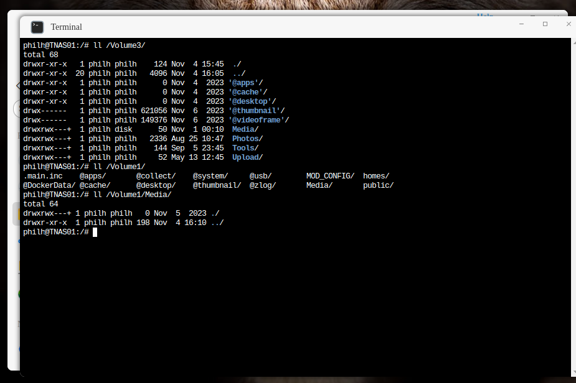Click the white 'Media/' entry in Volume1 listing

click(319, 185)
